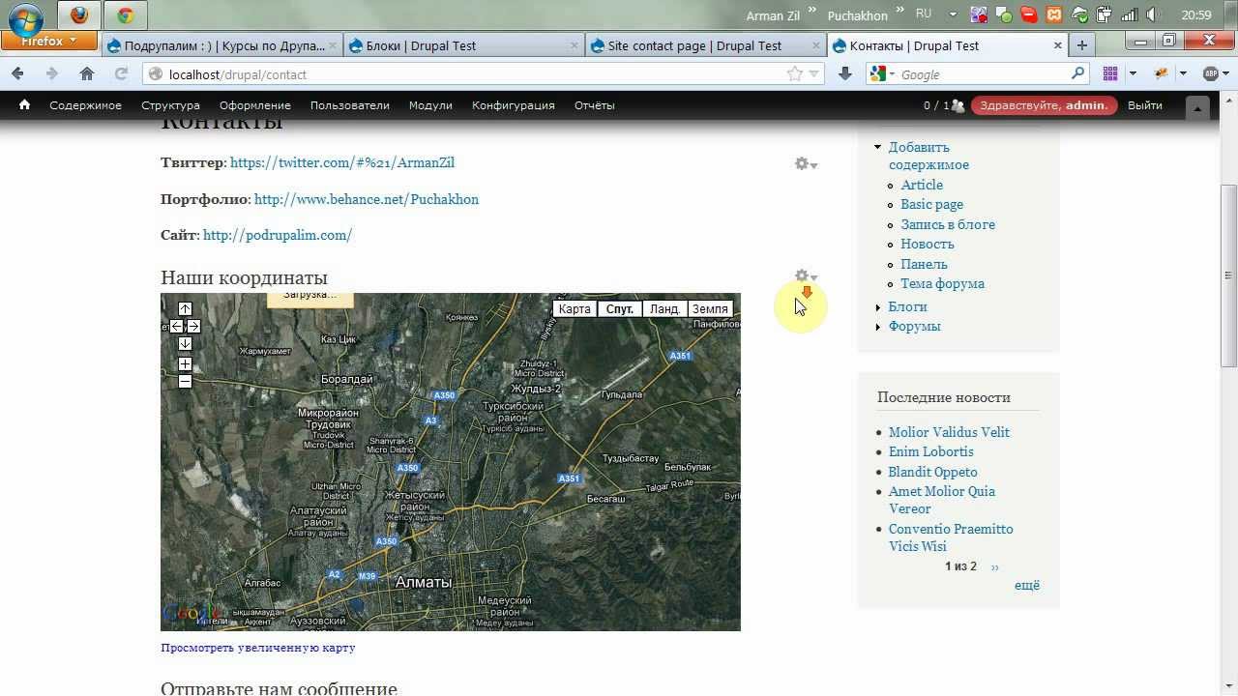Bookmark the page with the star icon
The image size is (1238, 696).
point(795,74)
